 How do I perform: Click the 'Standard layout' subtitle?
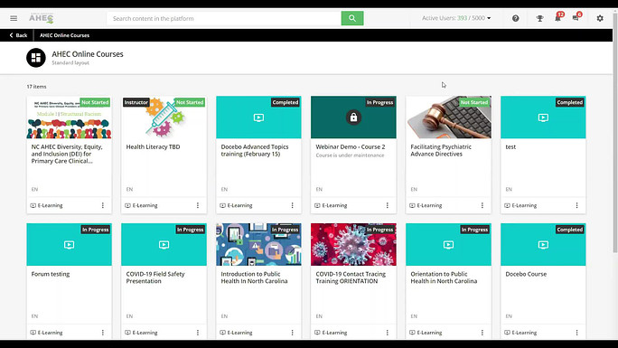[70, 62]
